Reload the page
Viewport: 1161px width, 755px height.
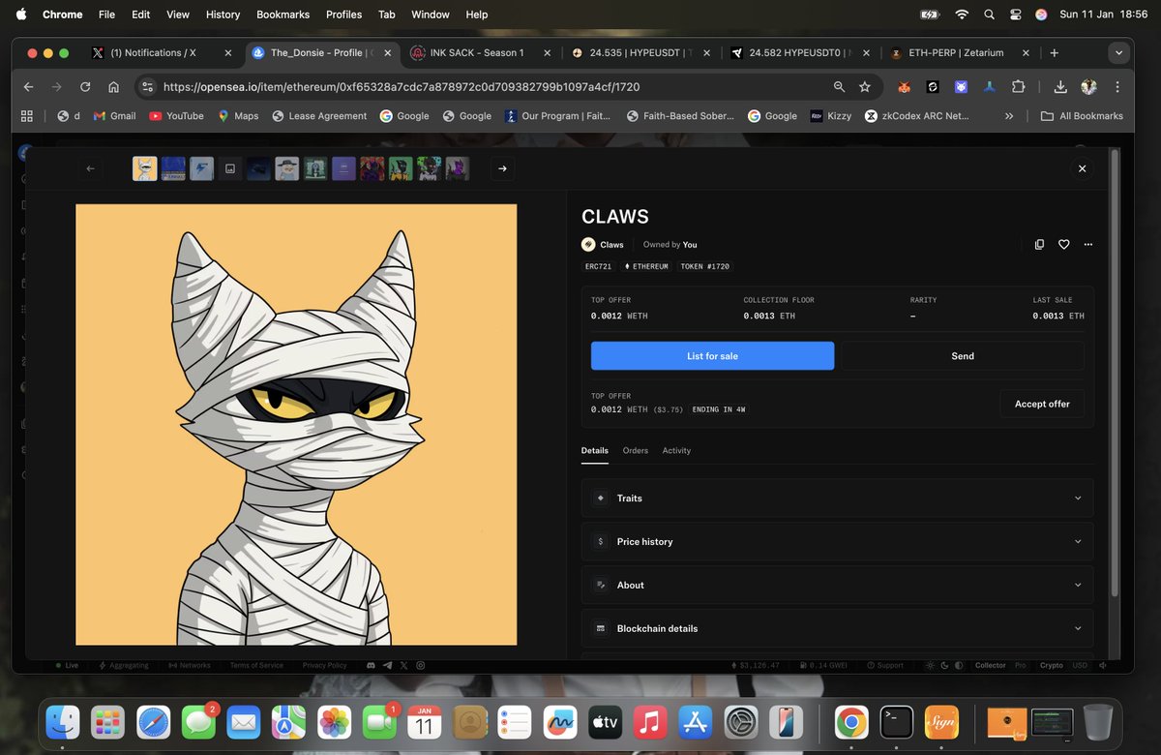point(85,87)
